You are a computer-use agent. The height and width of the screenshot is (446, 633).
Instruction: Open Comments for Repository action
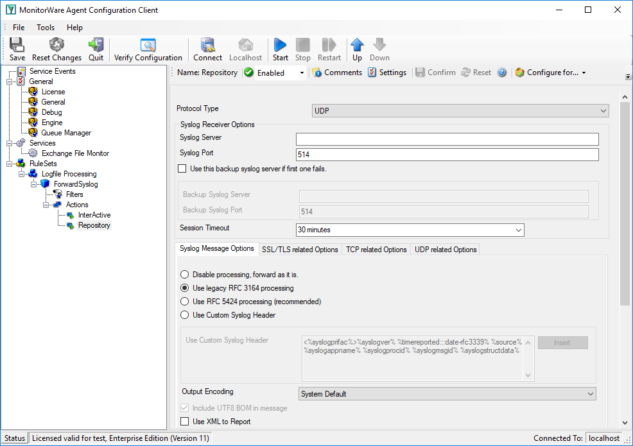(x=337, y=73)
